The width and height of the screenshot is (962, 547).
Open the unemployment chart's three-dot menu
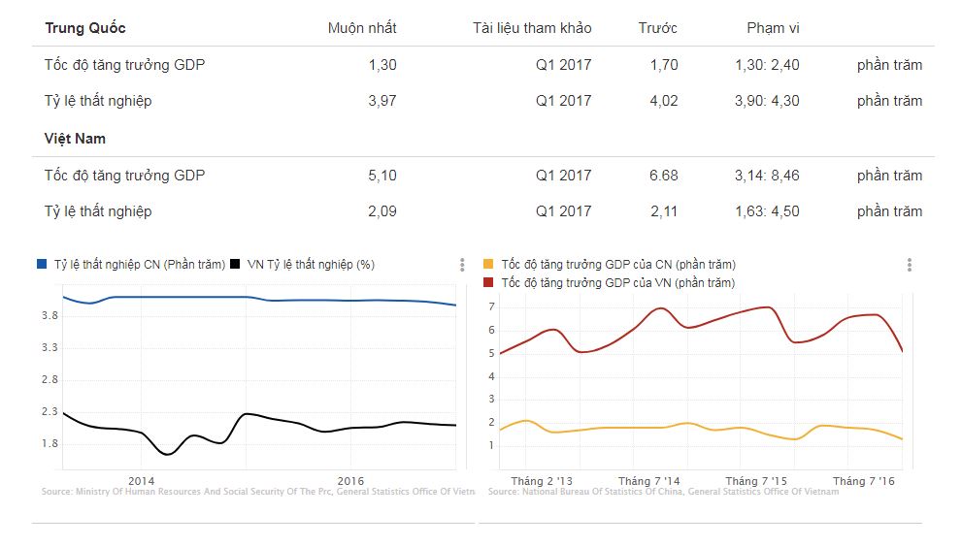[461, 265]
